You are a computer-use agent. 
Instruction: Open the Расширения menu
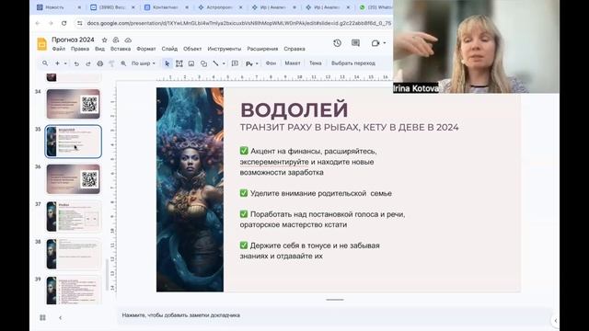[x=262, y=49]
